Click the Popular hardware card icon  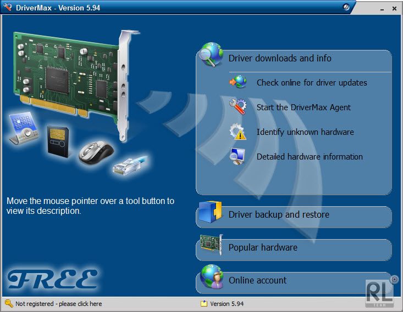click(x=210, y=247)
